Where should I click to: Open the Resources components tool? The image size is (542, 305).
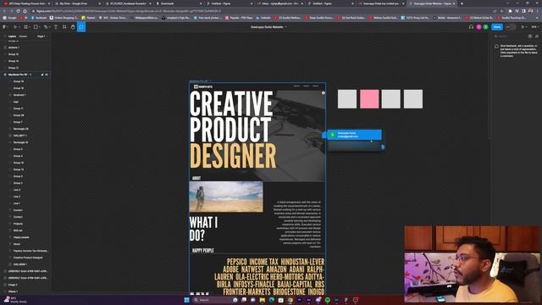pyautogui.click(x=64, y=27)
